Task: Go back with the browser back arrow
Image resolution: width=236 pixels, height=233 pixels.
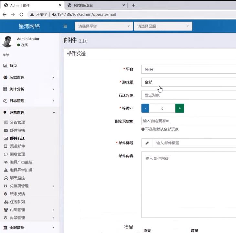Action: 5,15
